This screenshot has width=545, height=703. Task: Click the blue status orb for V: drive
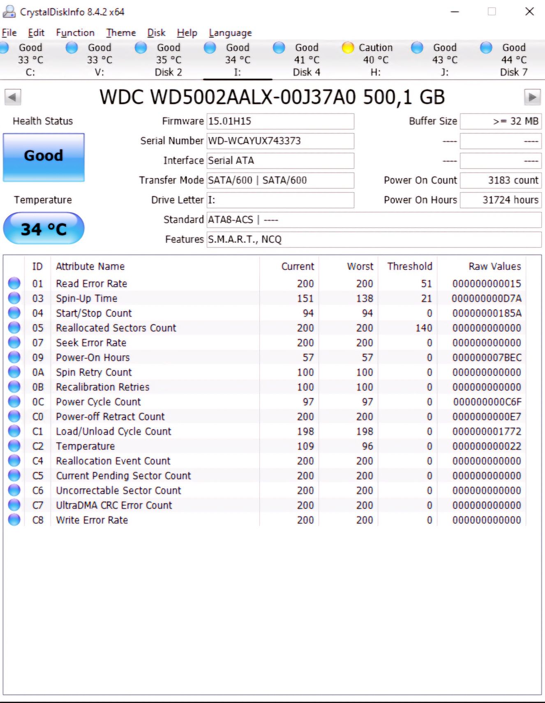[72, 48]
